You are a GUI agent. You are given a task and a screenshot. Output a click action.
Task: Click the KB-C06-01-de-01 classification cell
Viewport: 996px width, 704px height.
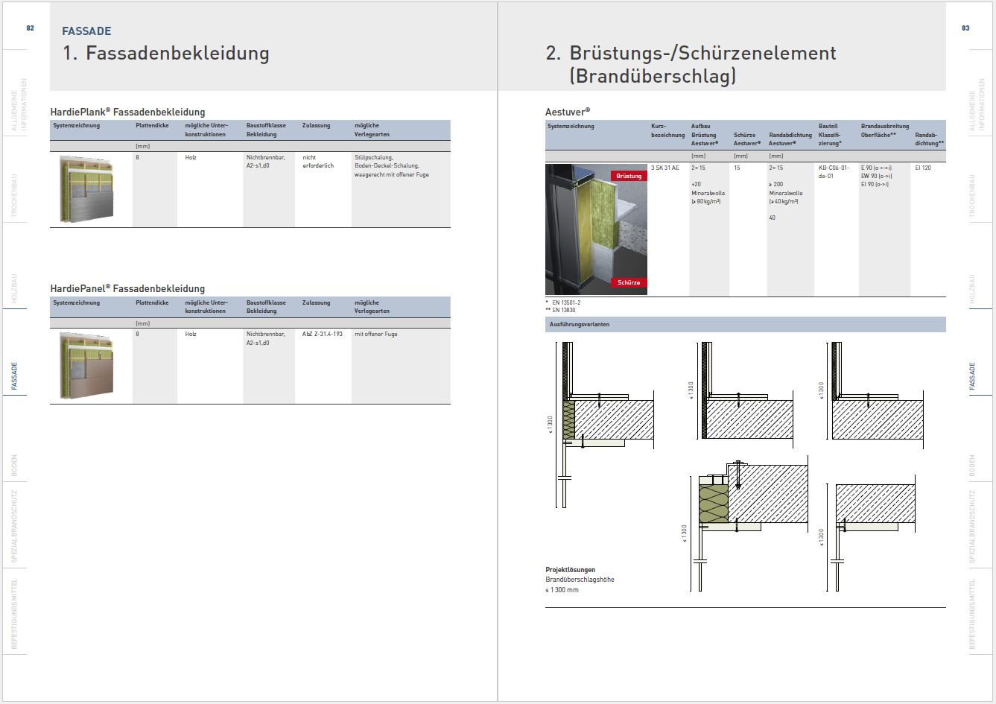pos(834,172)
